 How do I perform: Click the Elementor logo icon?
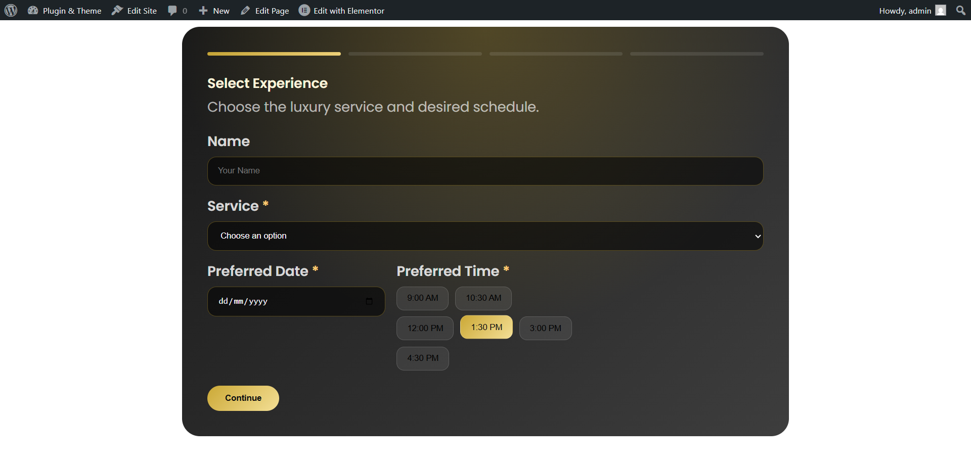tap(304, 11)
